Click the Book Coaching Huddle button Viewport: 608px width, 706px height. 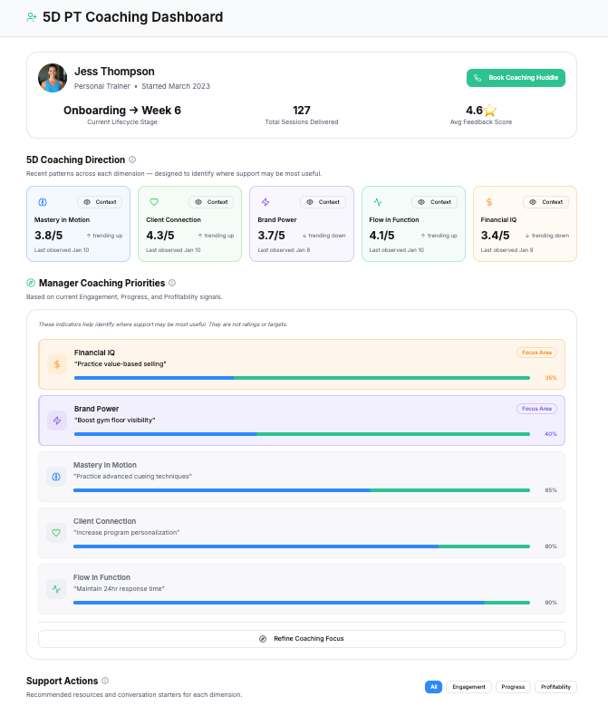click(x=516, y=78)
